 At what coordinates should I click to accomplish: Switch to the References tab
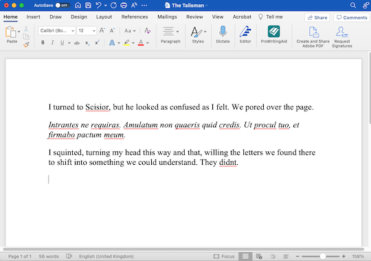pos(135,16)
